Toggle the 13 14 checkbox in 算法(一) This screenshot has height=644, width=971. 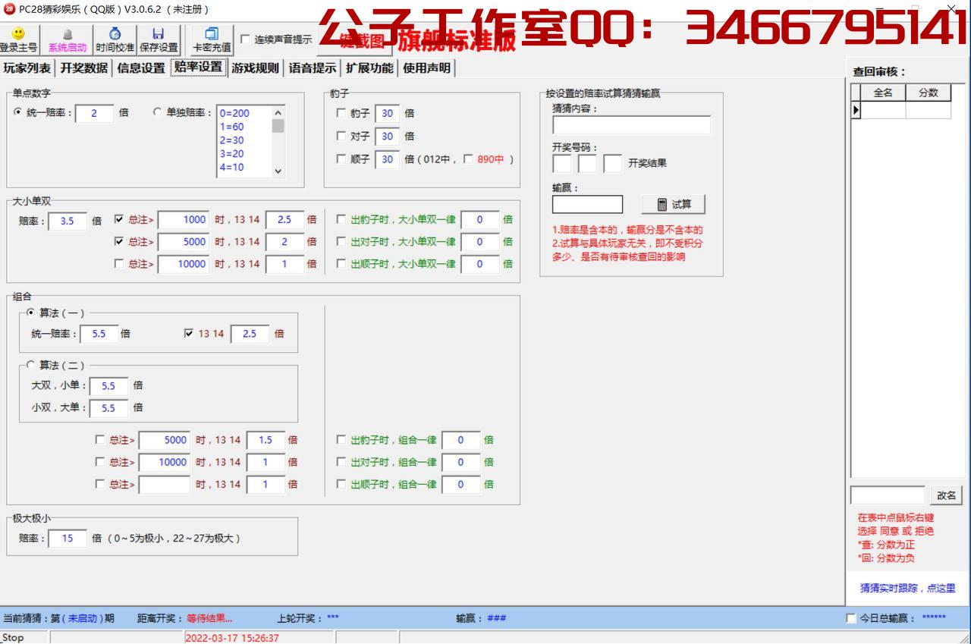click(x=189, y=333)
